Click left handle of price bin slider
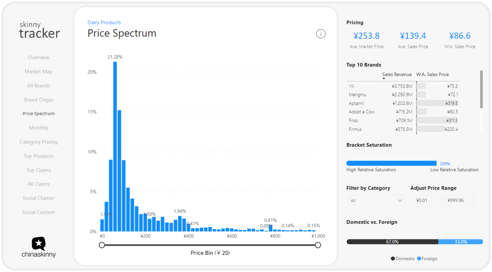 (102, 245)
